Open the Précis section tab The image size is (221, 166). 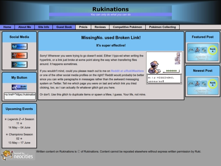(x=83, y=27)
